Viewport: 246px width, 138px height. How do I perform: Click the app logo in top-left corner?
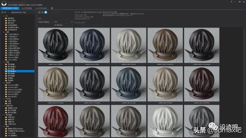pos(4,3)
